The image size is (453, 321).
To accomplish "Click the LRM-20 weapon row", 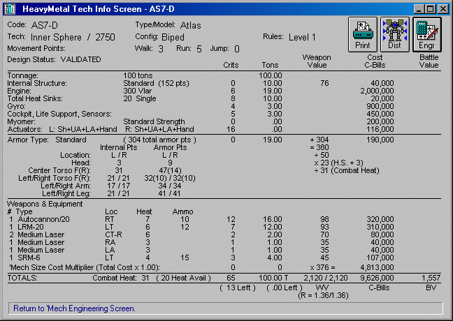I will pos(201,227).
